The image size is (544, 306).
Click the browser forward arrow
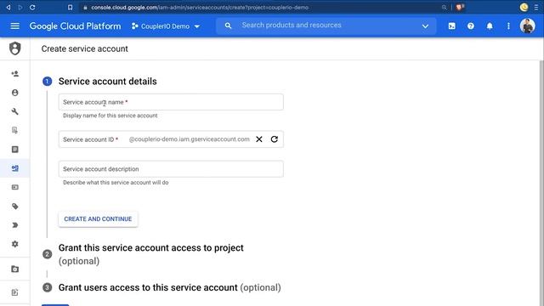point(20,7)
